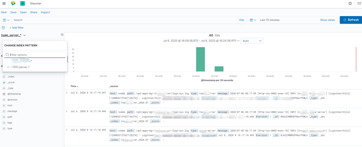This screenshot has width=362, height=147.
Task: Toggle KQL query language switch
Action: pos(242,20)
